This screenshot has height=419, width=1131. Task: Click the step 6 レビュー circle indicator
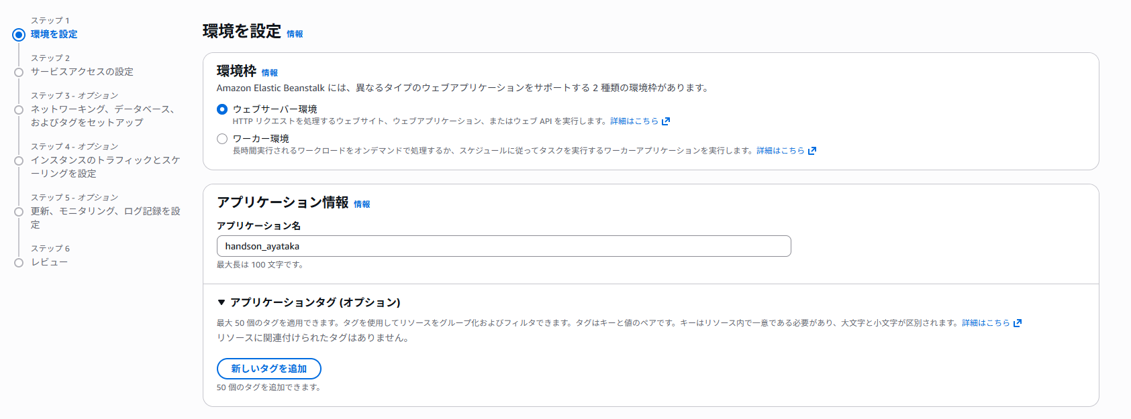[19, 263]
